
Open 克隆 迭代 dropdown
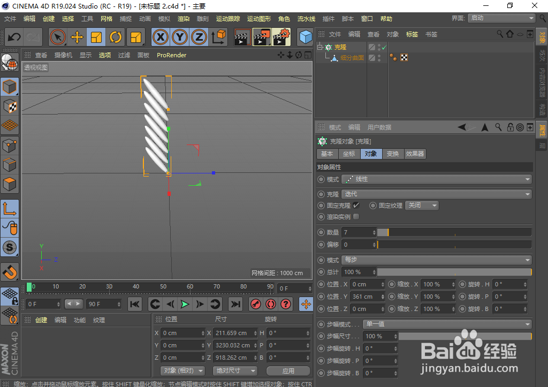tap(437, 194)
